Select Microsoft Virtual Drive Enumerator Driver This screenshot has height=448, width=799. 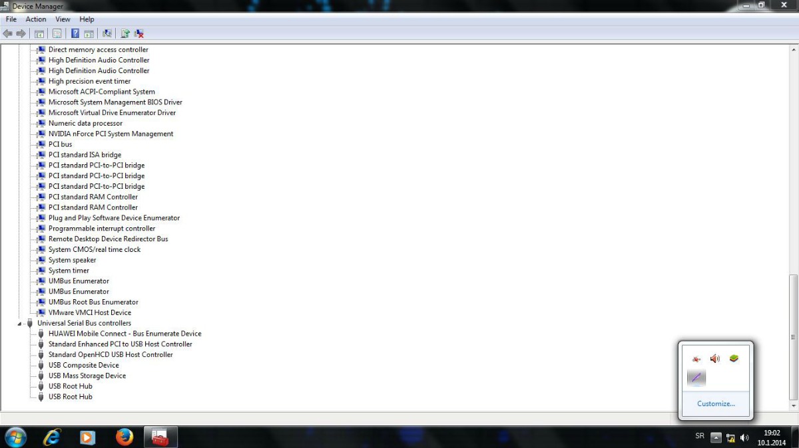tap(113, 113)
